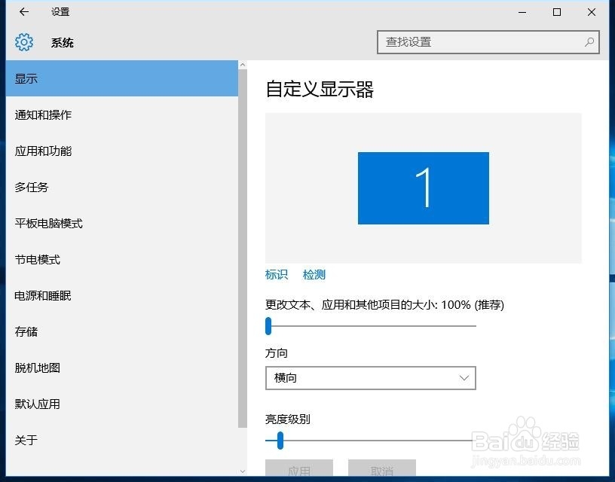
Task: Click the System settings gear icon
Action: (24, 42)
